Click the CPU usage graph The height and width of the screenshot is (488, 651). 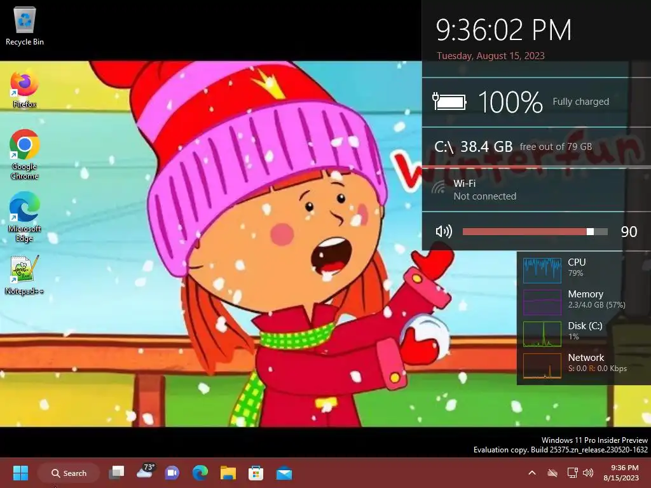coord(542,269)
